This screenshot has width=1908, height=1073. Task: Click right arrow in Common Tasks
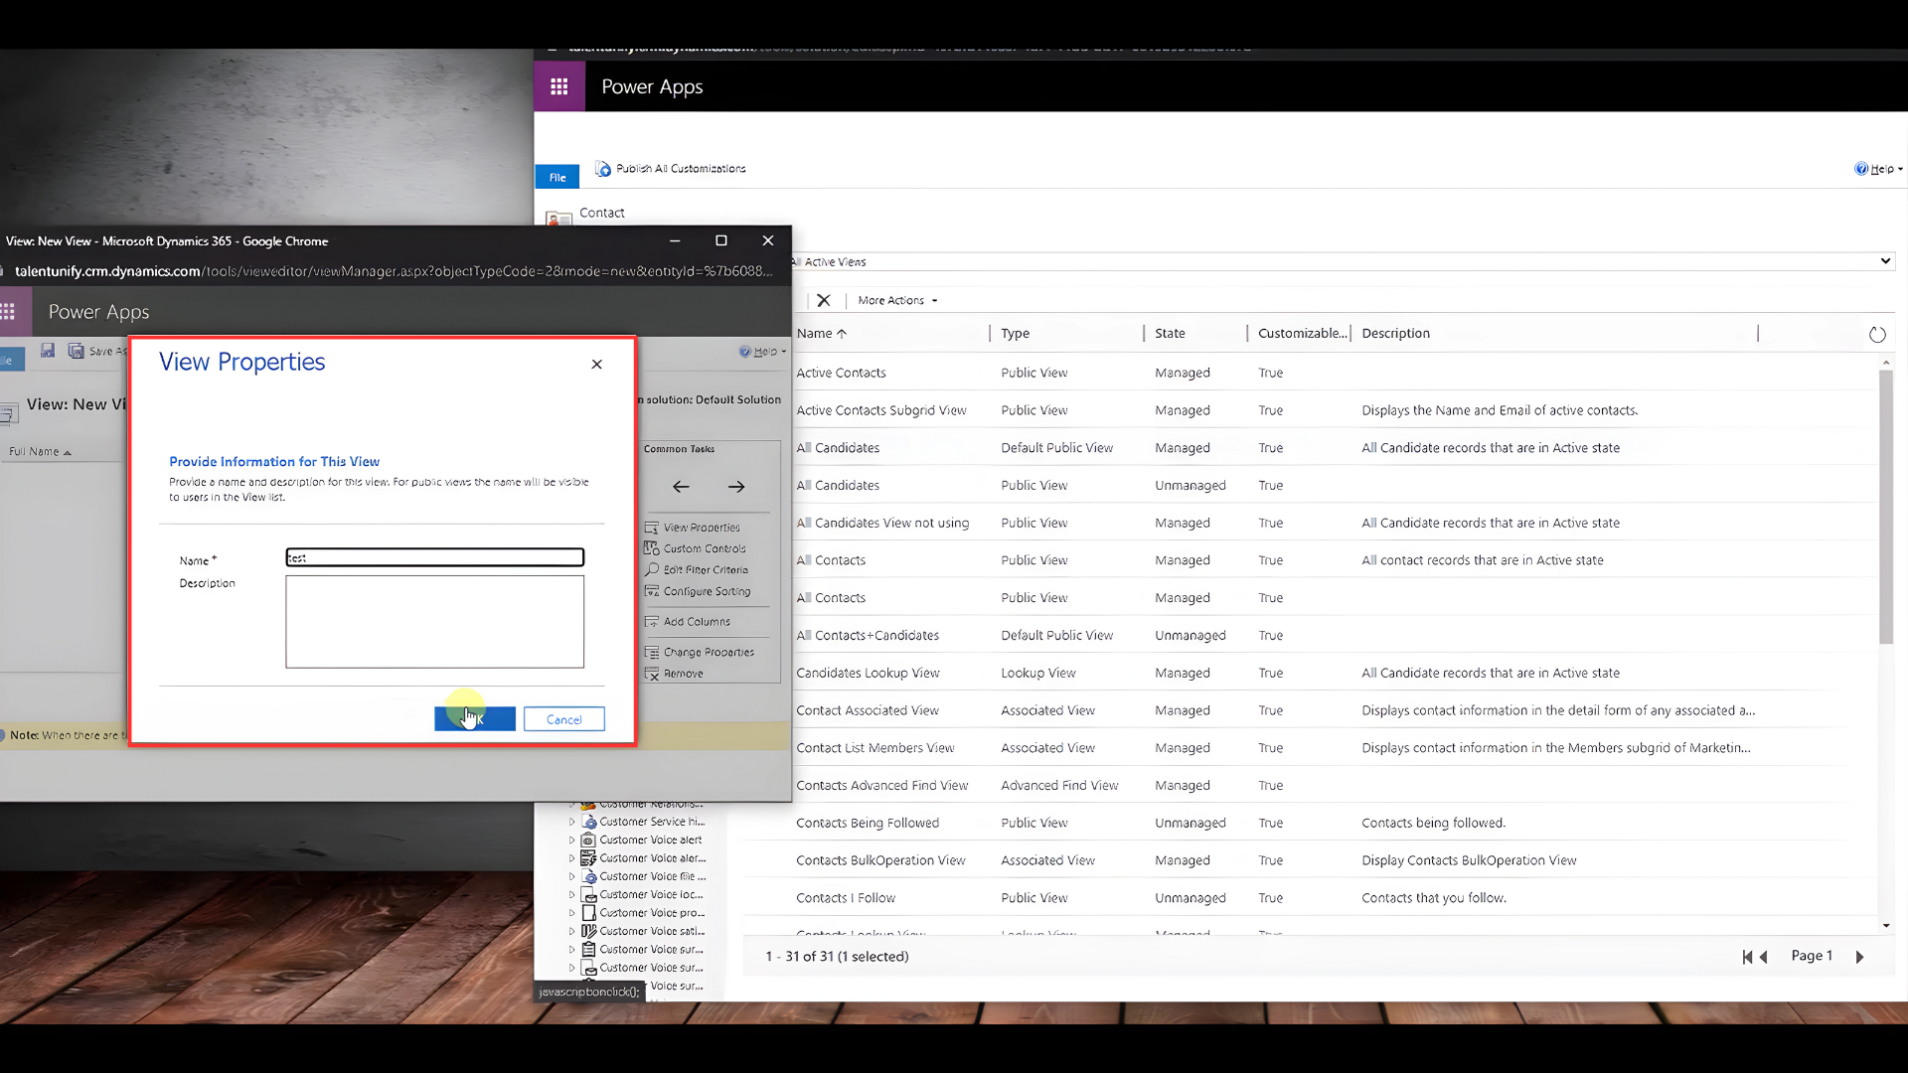point(736,487)
